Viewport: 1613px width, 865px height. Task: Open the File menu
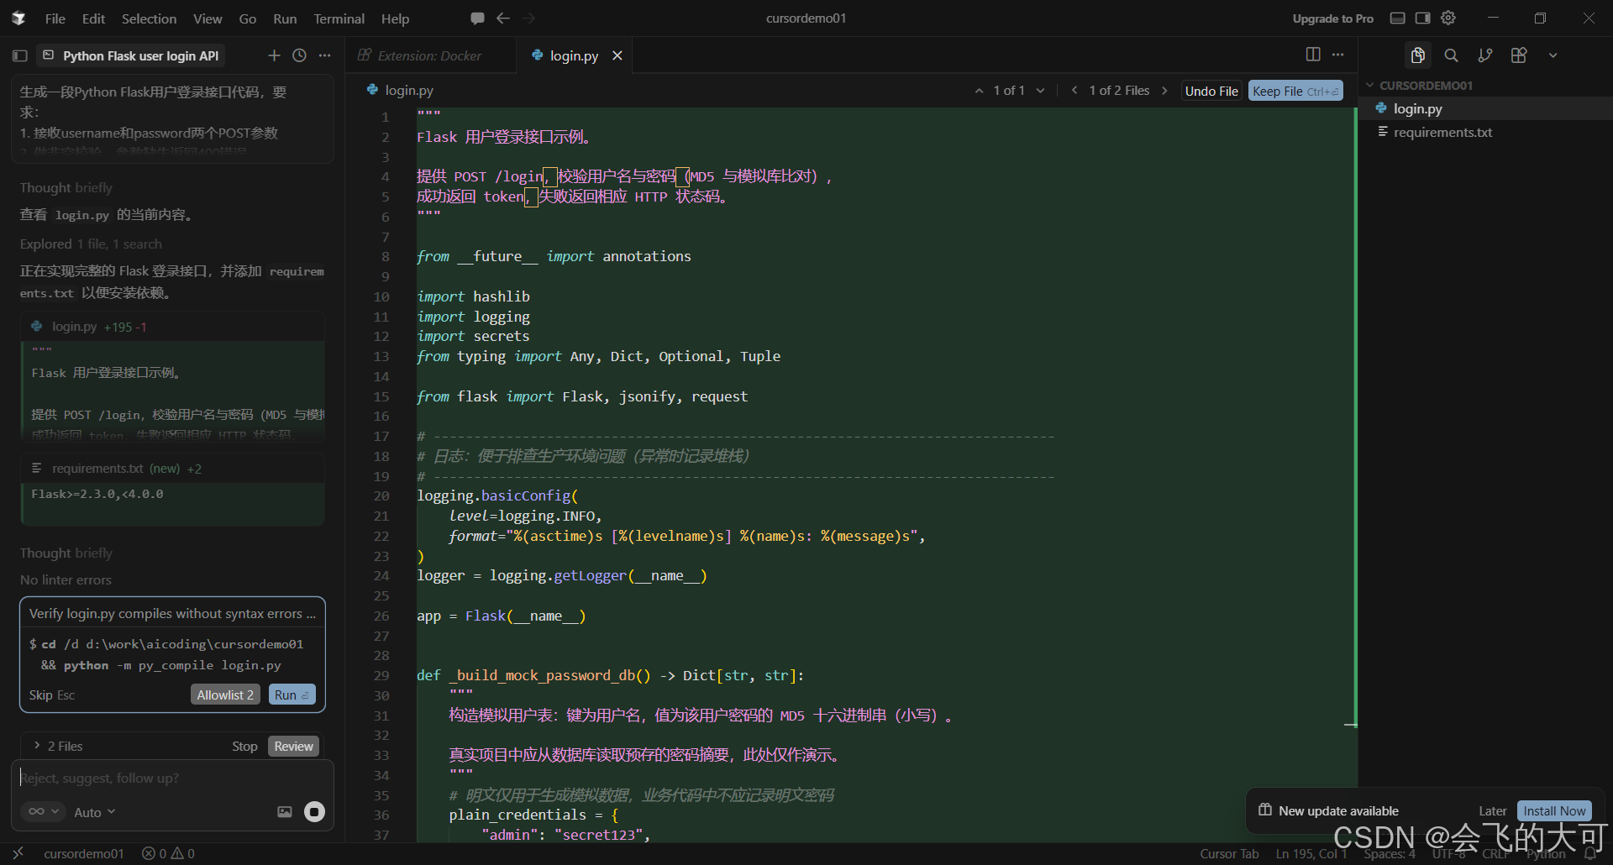point(55,18)
